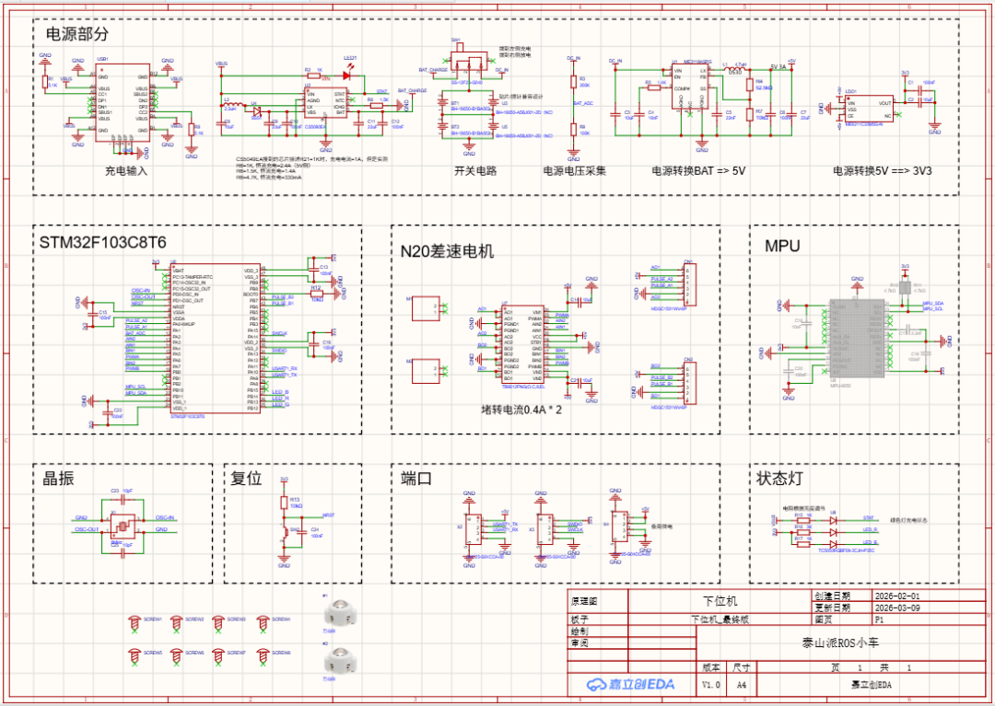Click the TB6612FNG motor driver chip
Image resolution: width=995 pixels, height=706 pixels.
tap(521, 342)
